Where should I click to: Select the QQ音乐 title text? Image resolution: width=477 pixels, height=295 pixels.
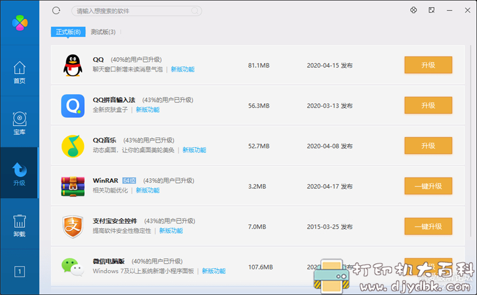click(x=105, y=140)
